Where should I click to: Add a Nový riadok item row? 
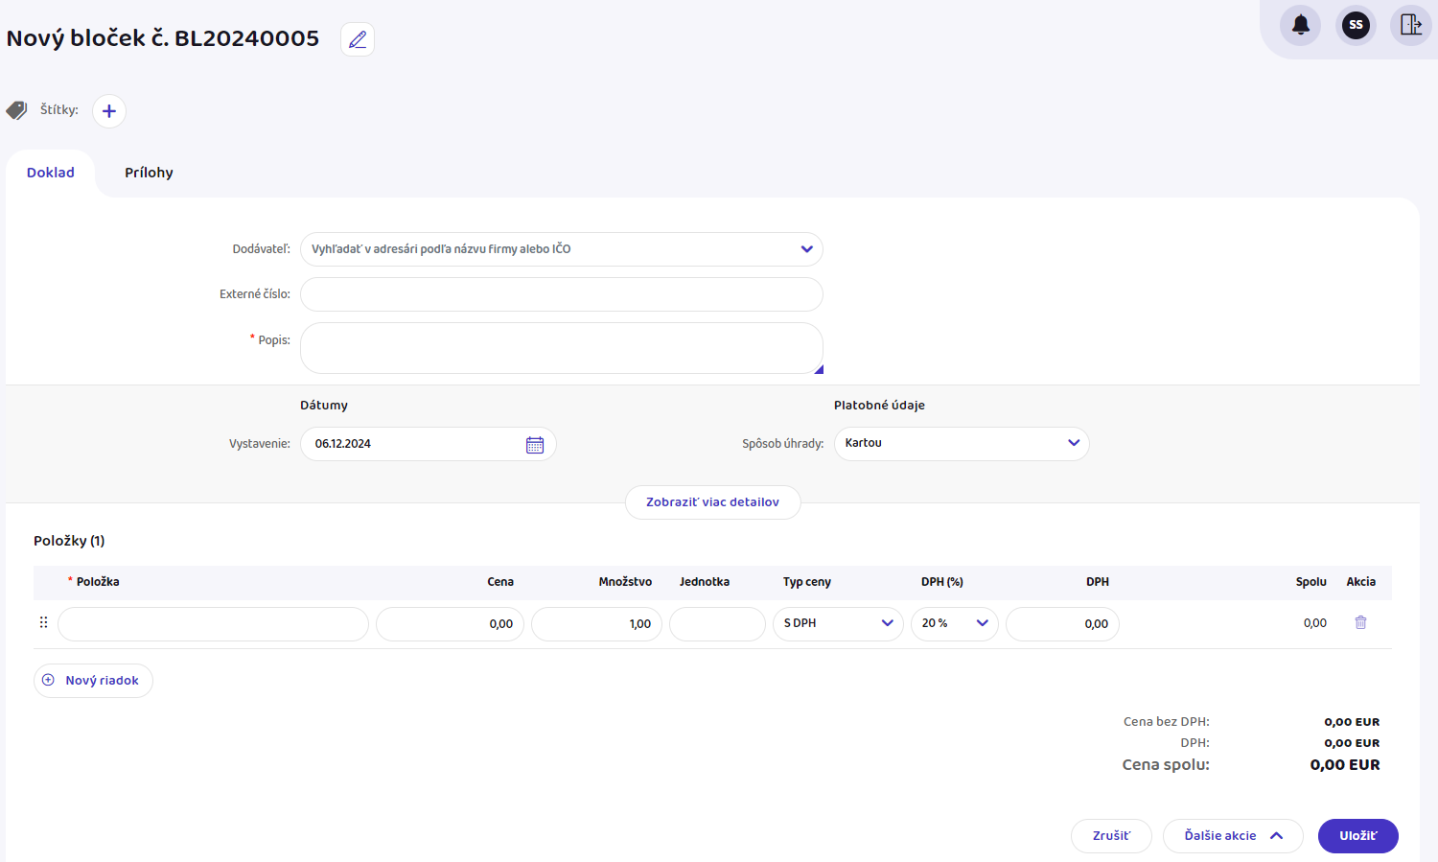click(93, 681)
